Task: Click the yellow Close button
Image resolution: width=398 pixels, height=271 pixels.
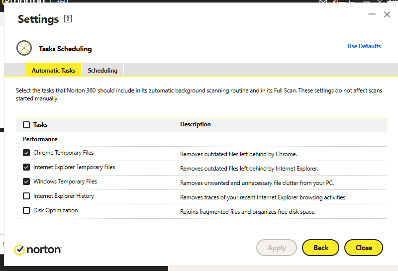Action: [x=364, y=248]
